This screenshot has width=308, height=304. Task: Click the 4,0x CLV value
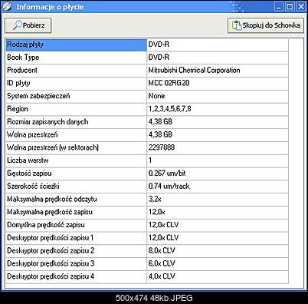click(x=162, y=276)
